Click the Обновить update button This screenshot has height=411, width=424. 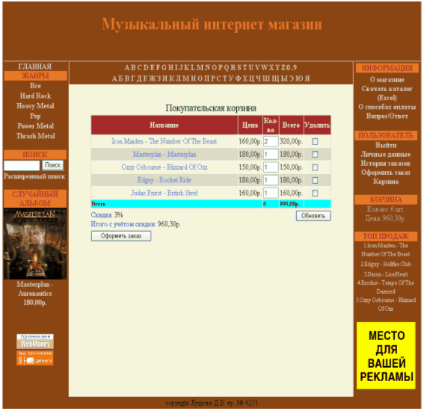pos(313,216)
